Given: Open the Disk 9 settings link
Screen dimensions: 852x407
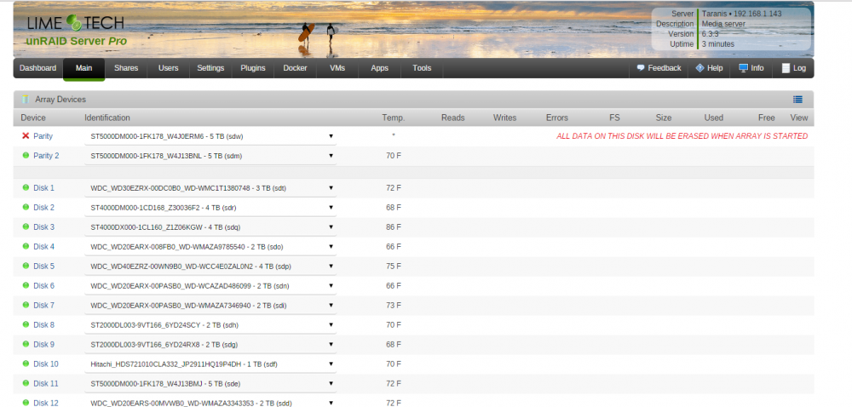Looking at the screenshot, I should [44, 344].
